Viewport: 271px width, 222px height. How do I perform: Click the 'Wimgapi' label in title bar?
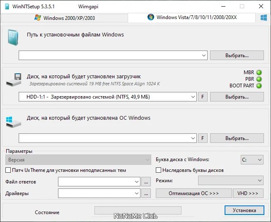coord(88,7)
